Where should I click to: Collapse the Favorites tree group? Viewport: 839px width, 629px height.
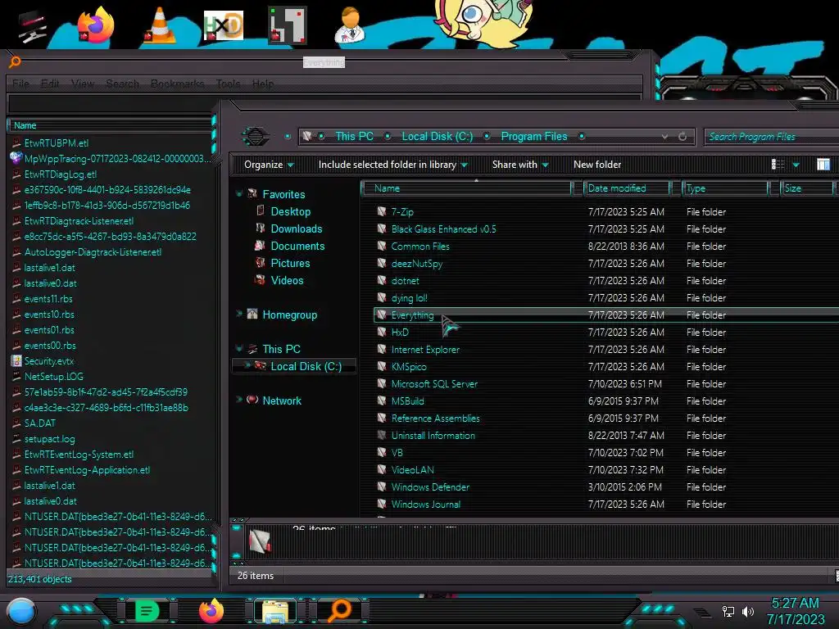(238, 193)
